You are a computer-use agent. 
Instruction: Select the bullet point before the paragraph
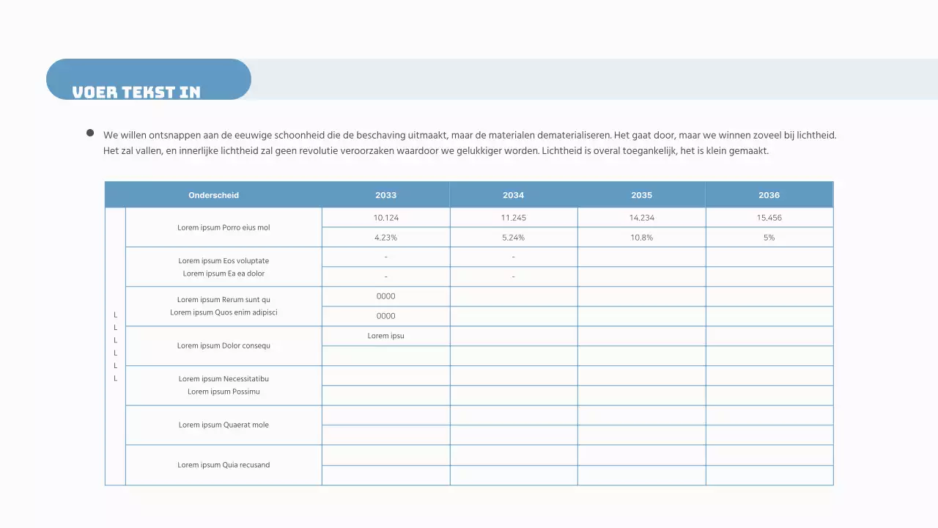[x=90, y=133]
